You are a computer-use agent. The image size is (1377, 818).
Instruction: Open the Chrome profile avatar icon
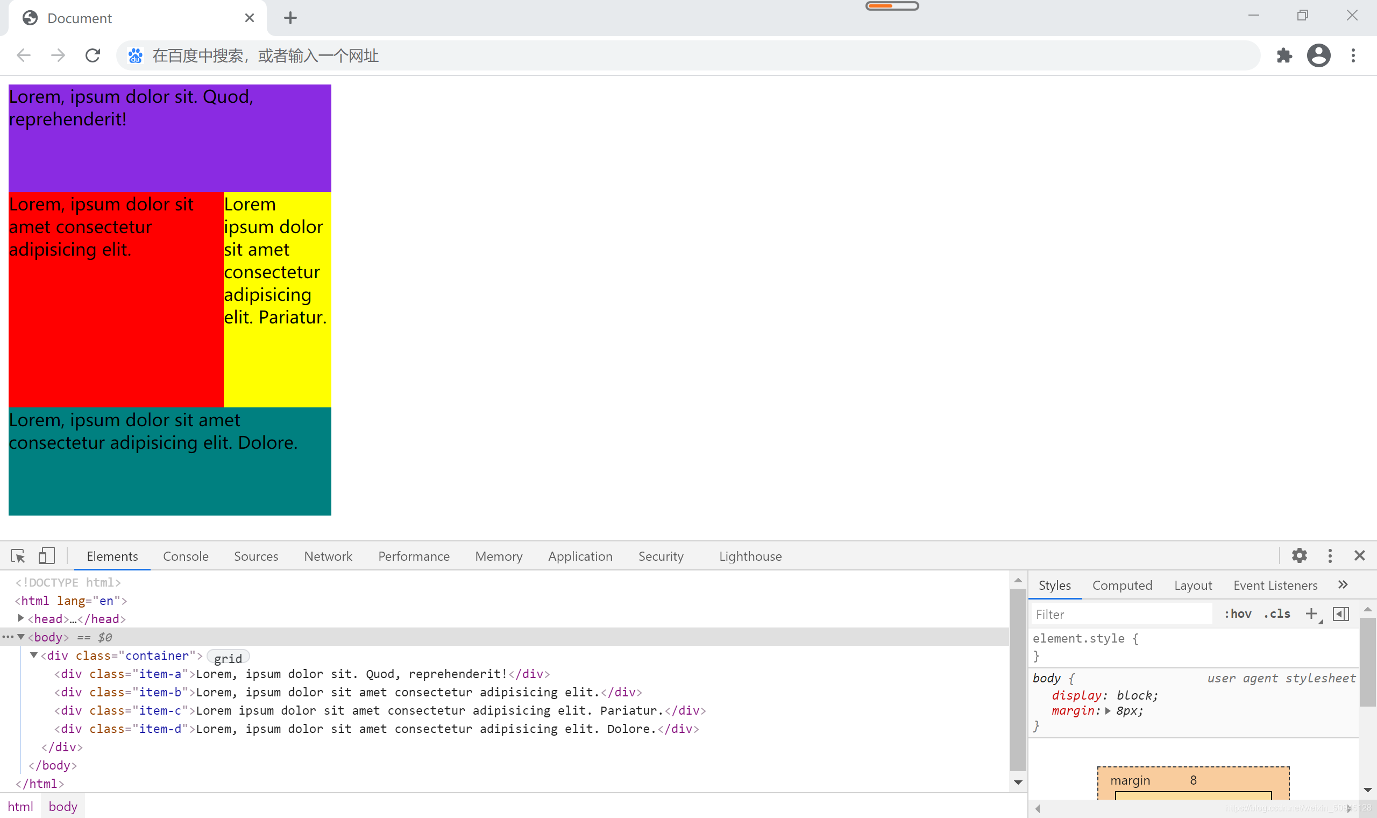point(1318,55)
